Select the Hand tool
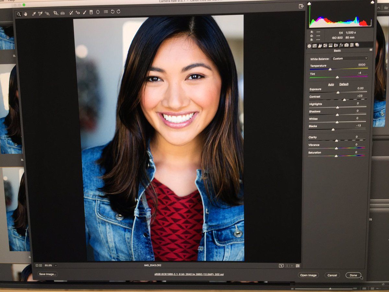This screenshot has height=292, width=389. tap(25, 14)
